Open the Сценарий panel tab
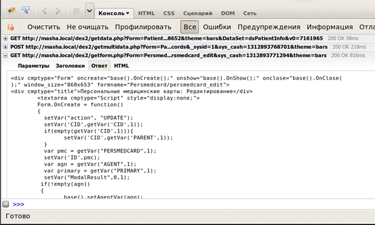This screenshot has height=225, width=375. [198, 13]
